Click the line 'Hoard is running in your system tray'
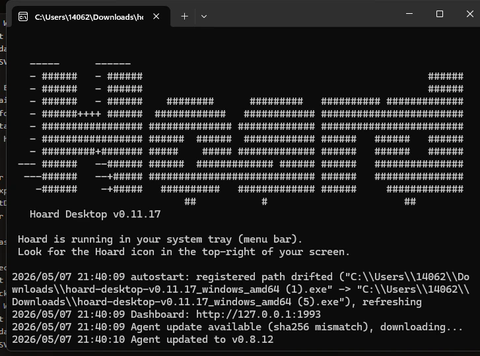Image resolution: width=480 pixels, height=356 pixels. point(160,239)
